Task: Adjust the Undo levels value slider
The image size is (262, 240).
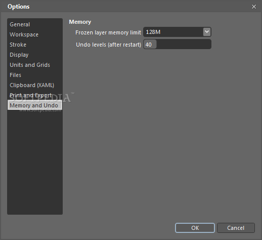Action: [x=177, y=45]
